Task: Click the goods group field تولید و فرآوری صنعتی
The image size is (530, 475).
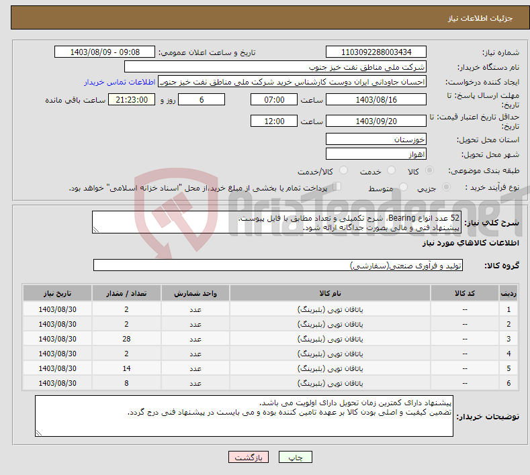Action: pos(278,266)
